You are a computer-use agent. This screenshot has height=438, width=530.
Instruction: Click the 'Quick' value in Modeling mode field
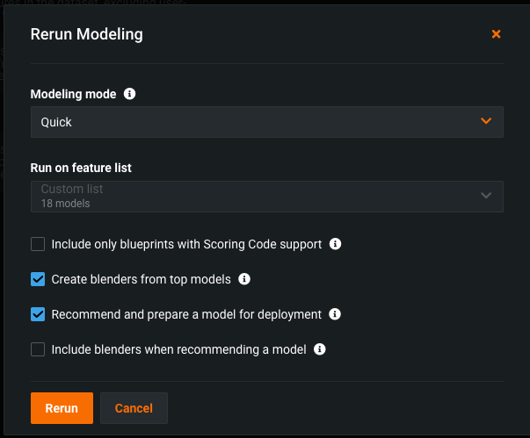(x=57, y=122)
